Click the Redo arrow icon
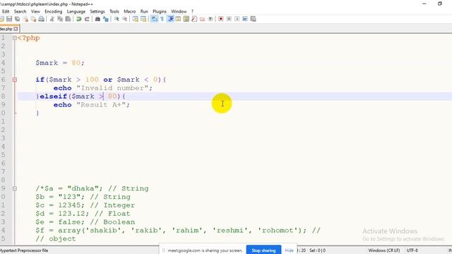 click(x=87, y=19)
